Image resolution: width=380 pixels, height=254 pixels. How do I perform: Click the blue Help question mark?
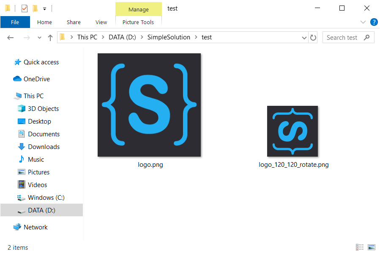(374, 22)
